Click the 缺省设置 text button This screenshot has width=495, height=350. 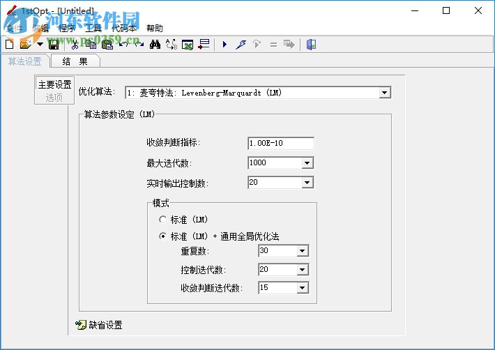point(105,325)
